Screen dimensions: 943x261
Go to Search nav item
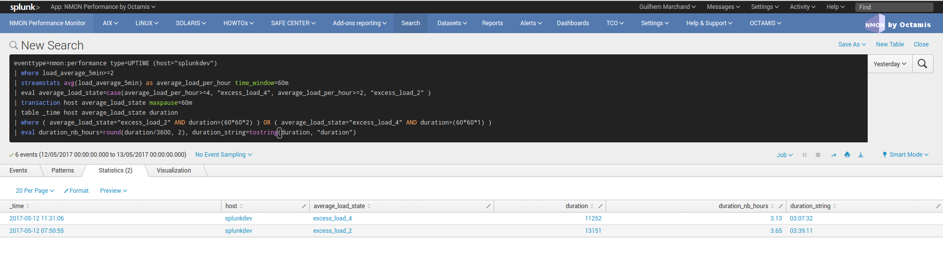[x=411, y=23]
